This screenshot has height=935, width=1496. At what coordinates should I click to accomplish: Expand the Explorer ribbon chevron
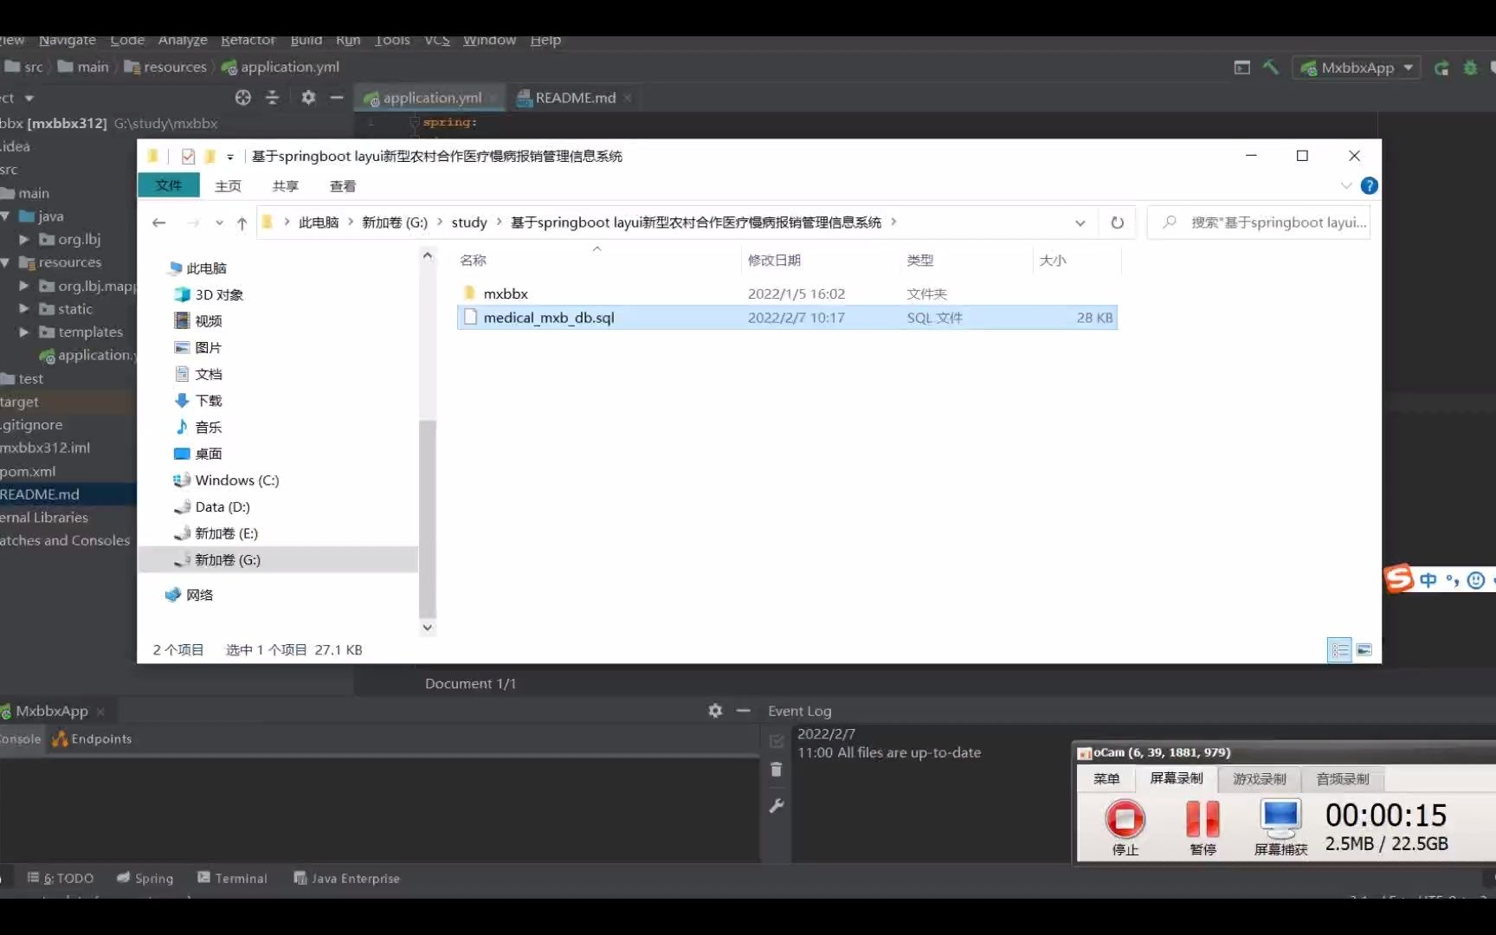[x=1346, y=185]
